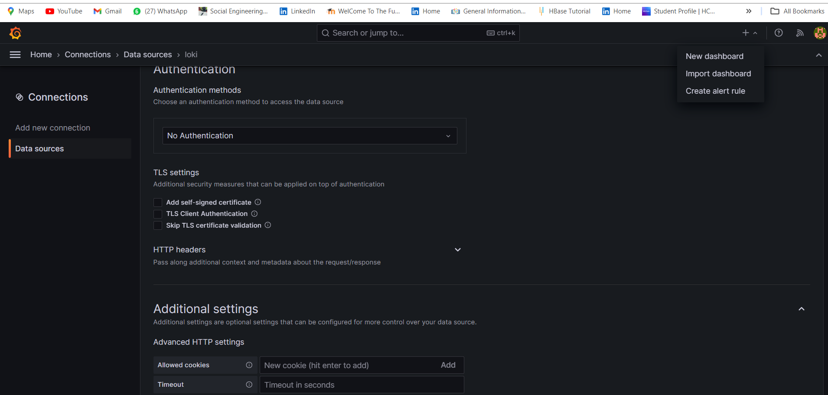Screen dimensions: 828x395
Task: Enable Add self-signed certificate checkbox
Action: pos(158,202)
